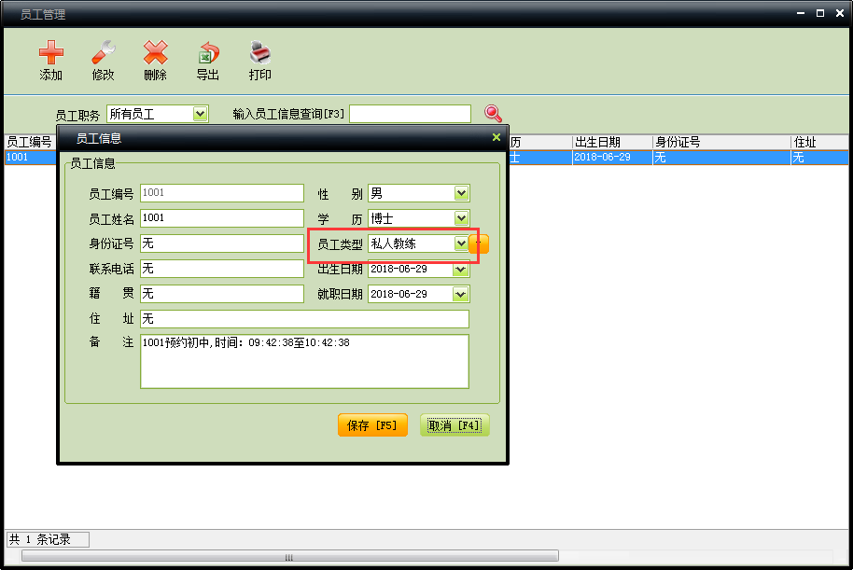This screenshot has width=853, height=570.
Task: Open the 员工类型 dropdown
Action: coord(460,243)
